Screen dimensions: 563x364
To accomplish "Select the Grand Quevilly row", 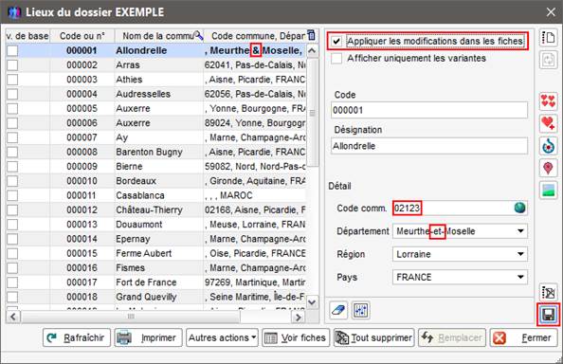I will [x=155, y=297].
